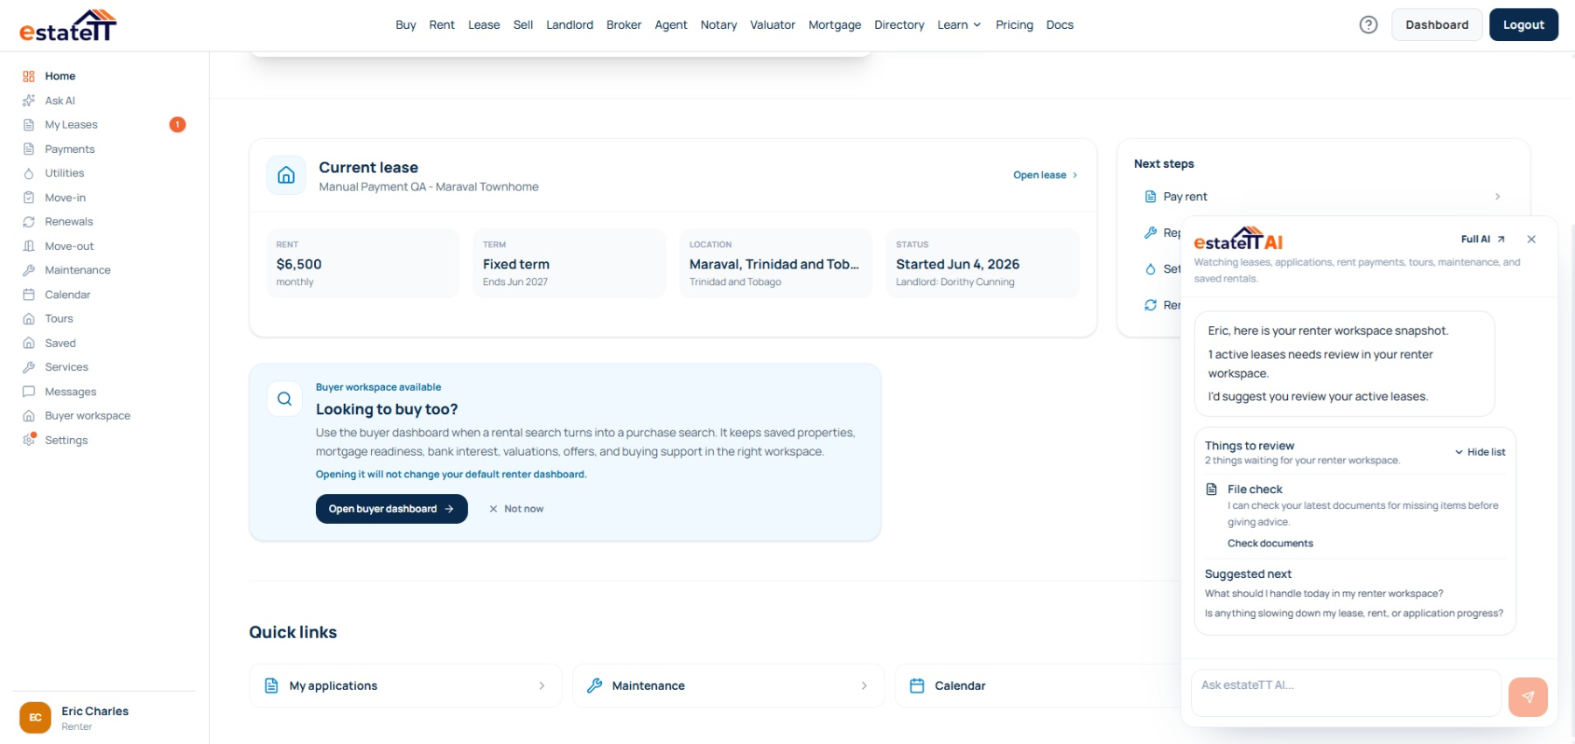The width and height of the screenshot is (1575, 744).
Task: Open the Agent nav item
Action: click(x=671, y=24)
